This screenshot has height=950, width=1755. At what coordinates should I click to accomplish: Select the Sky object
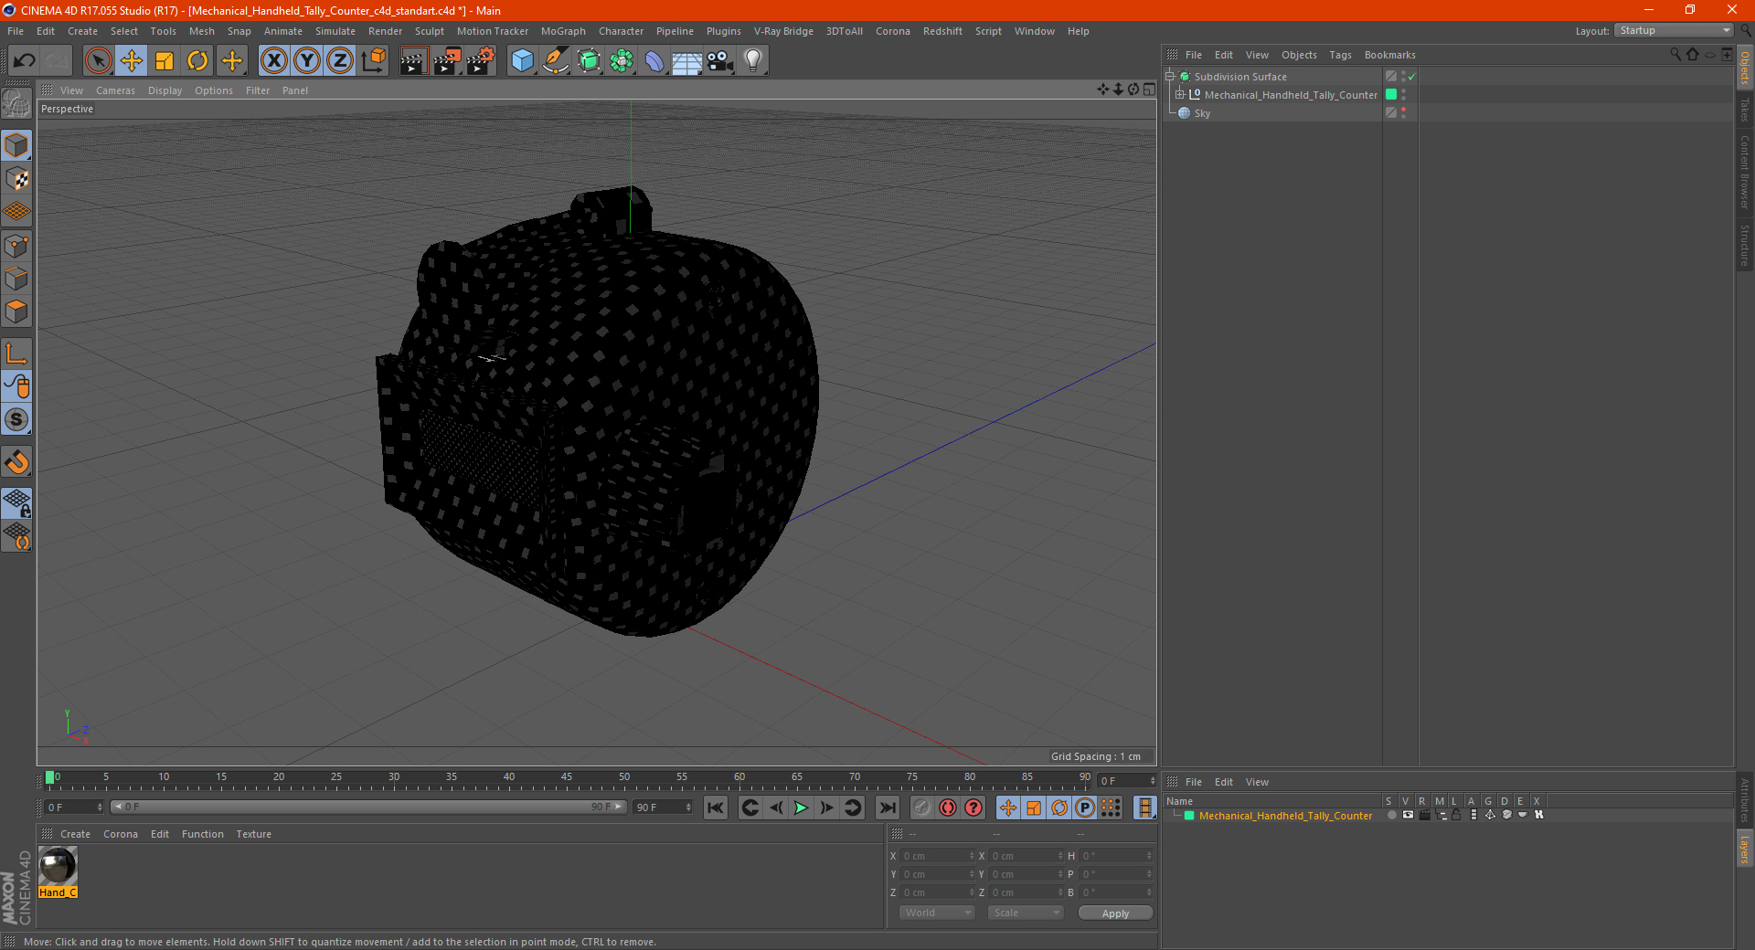[x=1202, y=113]
